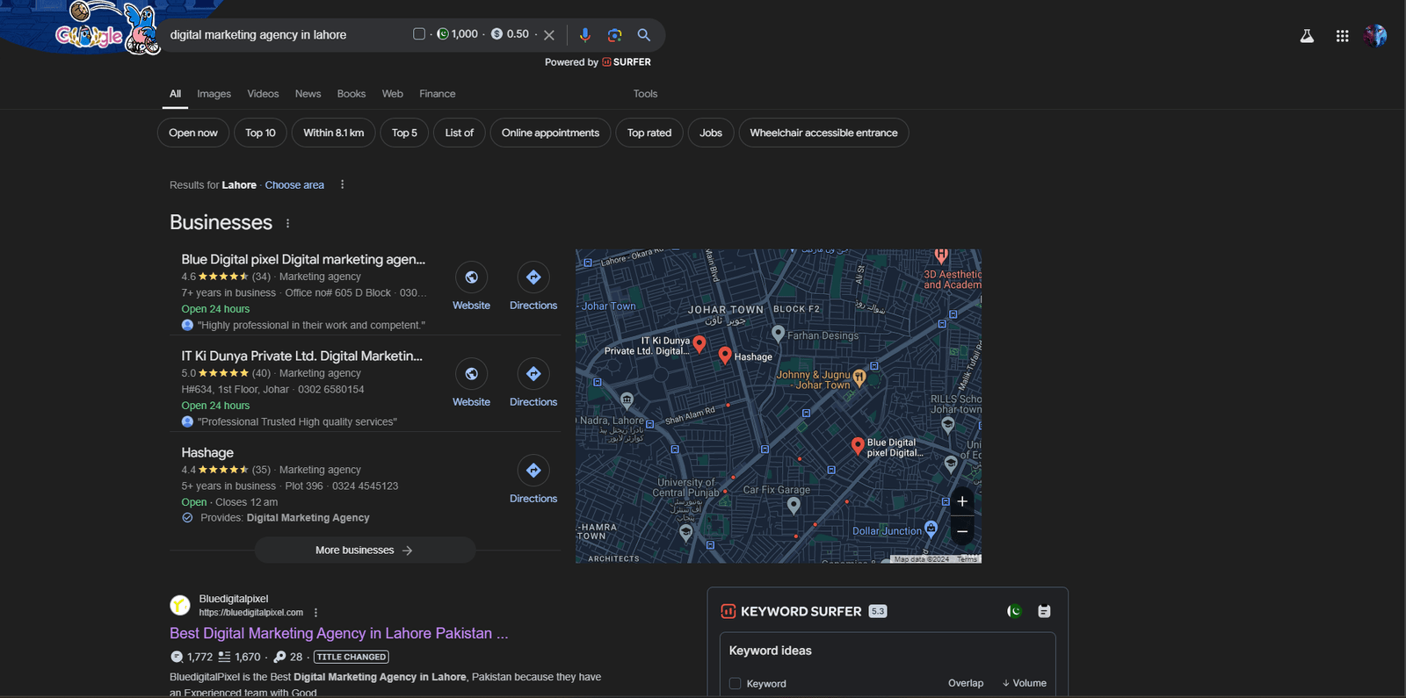Image resolution: width=1406 pixels, height=698 pixels.
Task: Clear the search query with the X icon
Action: [549, 35]
